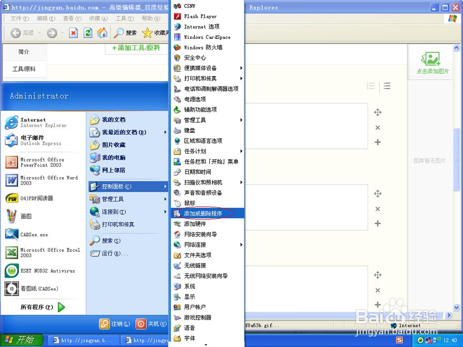The height and width of the screenshot is (347, 463).
Task: Launch Microsoft Office PowerPoint 2003
Action: pos(44,162)
